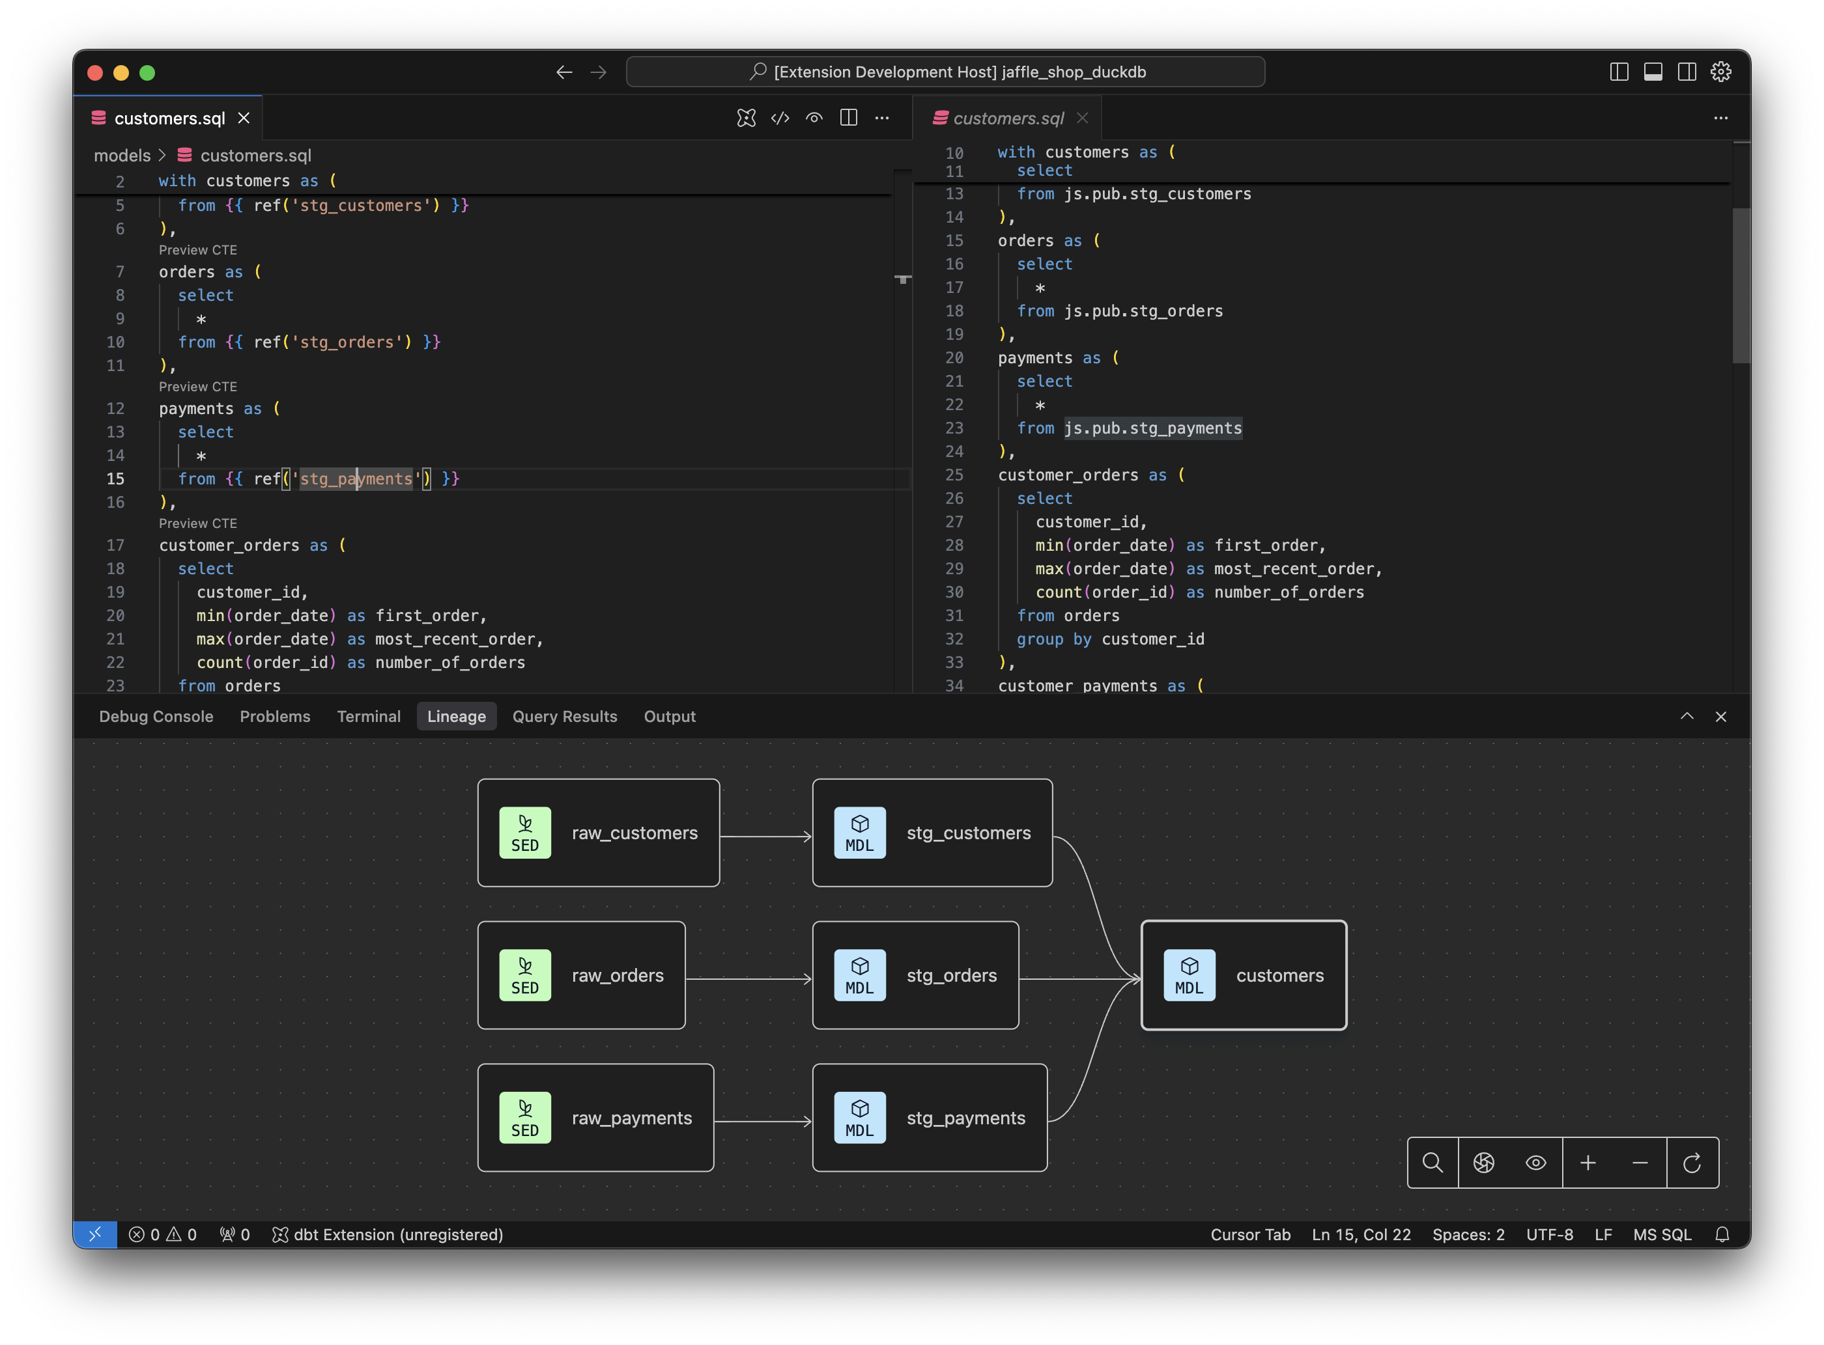Image resolution: width=1824 pixels, height=1345 pixels.
Task: Select the customers node in the lineage graph
Action: 1244,975
